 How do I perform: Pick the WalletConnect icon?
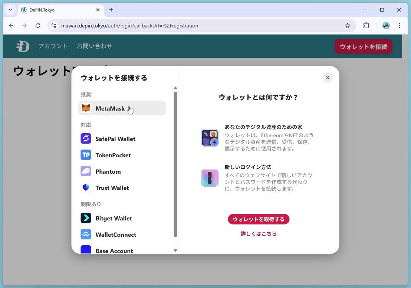pos(86,235)
